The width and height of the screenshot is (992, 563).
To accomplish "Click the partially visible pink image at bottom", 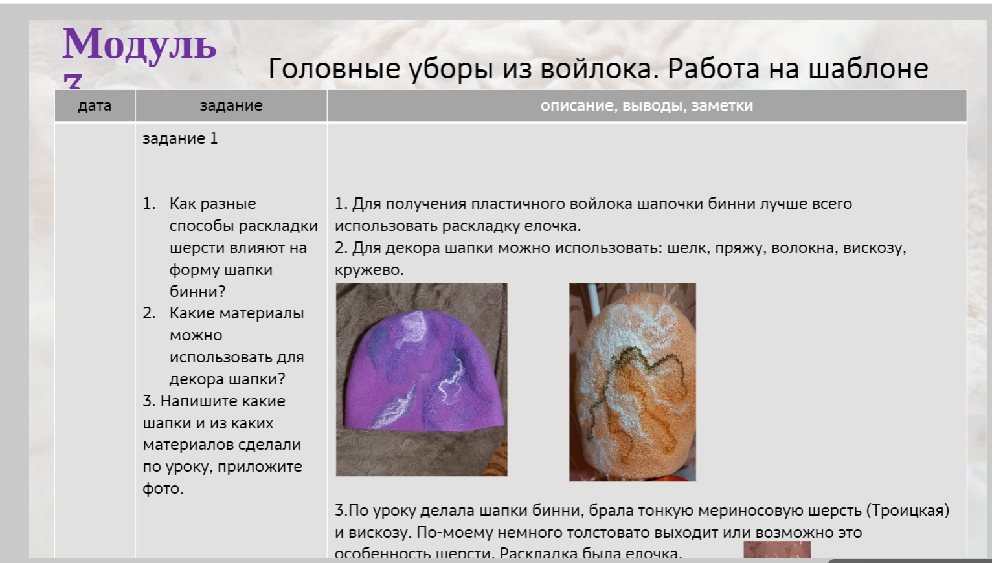I will pyautogui.click(x=776, y=549).
